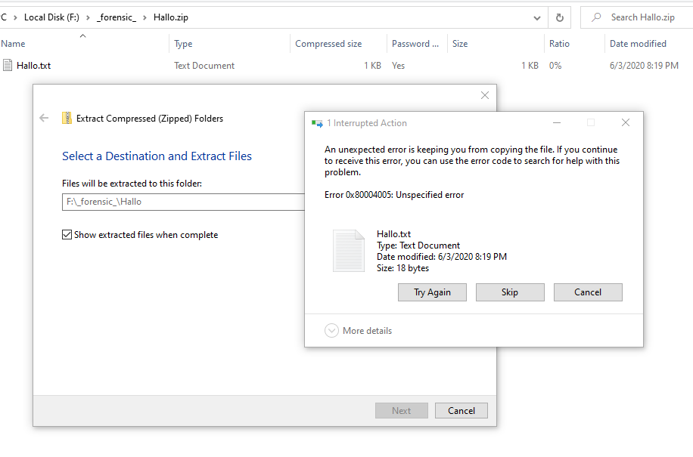The image size is (693, 457).
Task: Open address bar history dropdown
Action: pyautogui.click(x=537, y=17)
